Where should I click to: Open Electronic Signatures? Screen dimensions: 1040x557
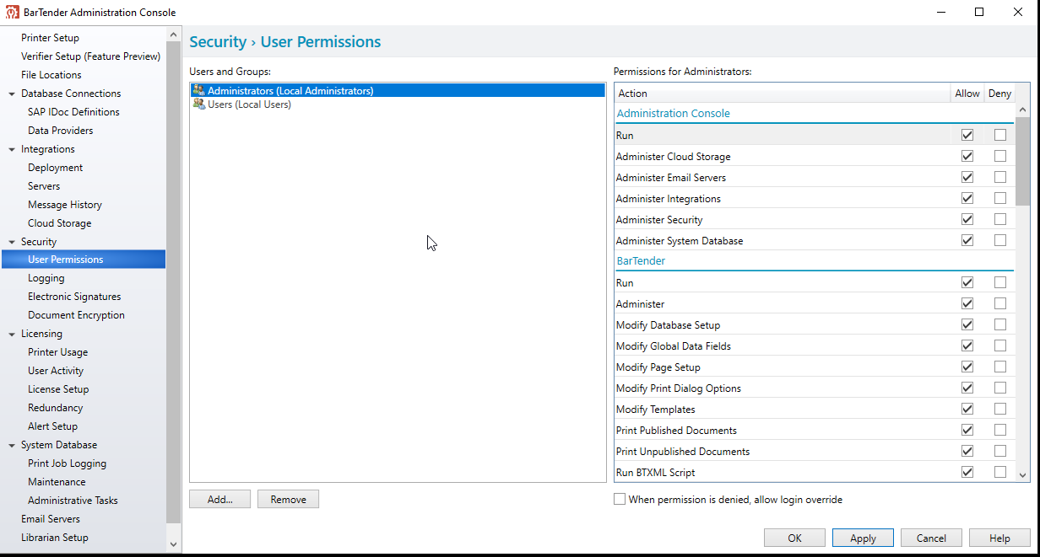[x=74, y=297]
